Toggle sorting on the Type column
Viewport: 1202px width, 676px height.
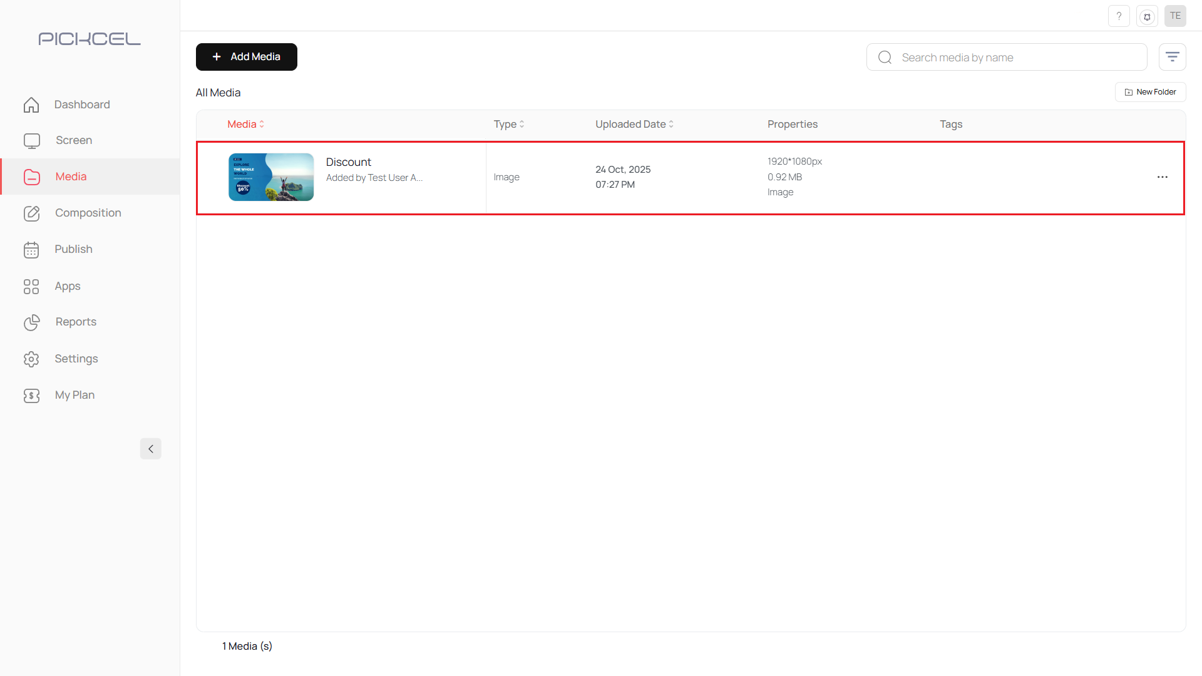(523, 124)
